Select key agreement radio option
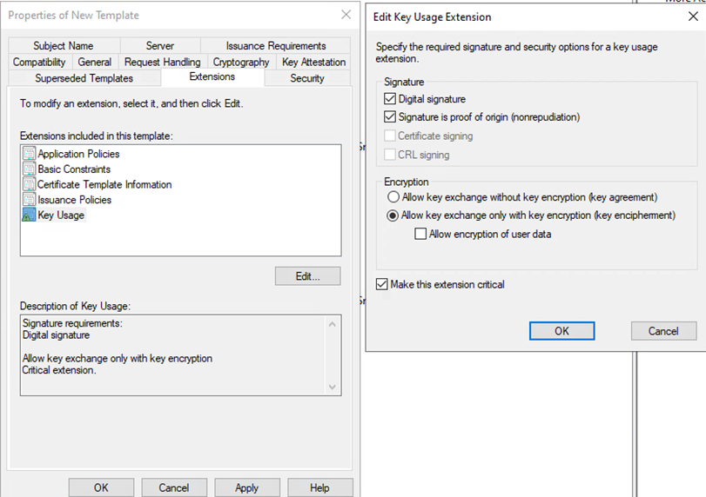706x497 pixels. point(392,197)
